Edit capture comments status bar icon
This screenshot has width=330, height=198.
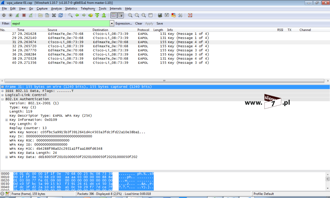[7, 194]
